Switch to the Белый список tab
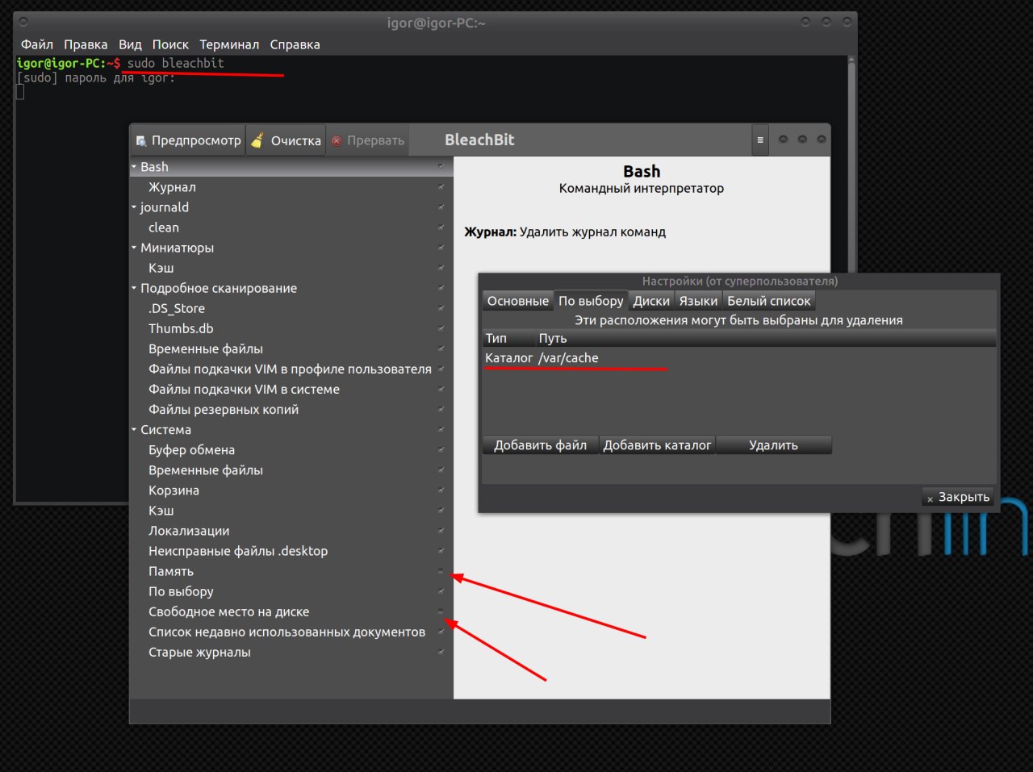 [x=769, y=301]
